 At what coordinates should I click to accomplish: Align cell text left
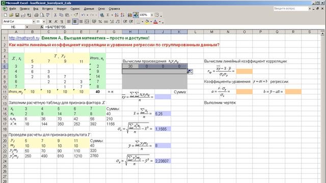(x=69, y=21)
